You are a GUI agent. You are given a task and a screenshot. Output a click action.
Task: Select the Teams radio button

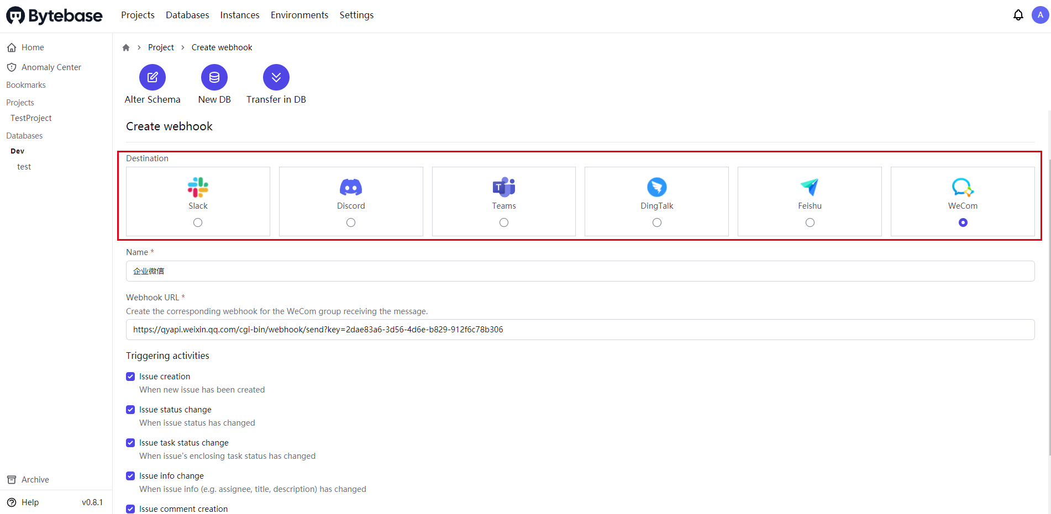(504, 222)
